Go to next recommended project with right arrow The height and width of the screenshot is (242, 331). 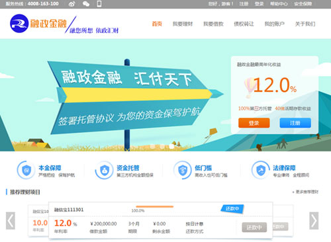314,221
